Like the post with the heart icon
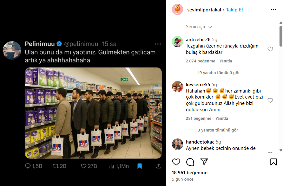Screen dimensions: 283x186 [176, 162]
